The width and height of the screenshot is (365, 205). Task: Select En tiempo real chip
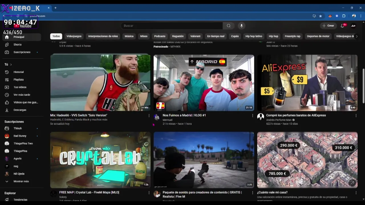coord(216,36)
